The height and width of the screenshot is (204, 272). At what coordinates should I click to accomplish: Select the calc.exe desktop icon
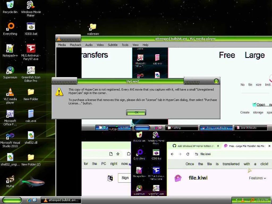tap(31, 116)
